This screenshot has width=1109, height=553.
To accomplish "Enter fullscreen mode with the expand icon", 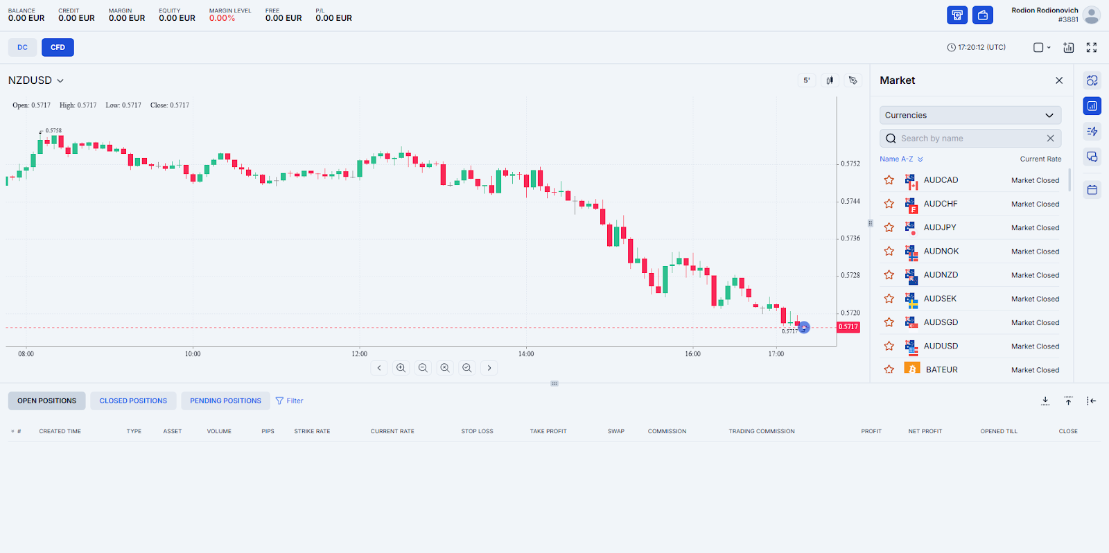I will pos(1092,47).
